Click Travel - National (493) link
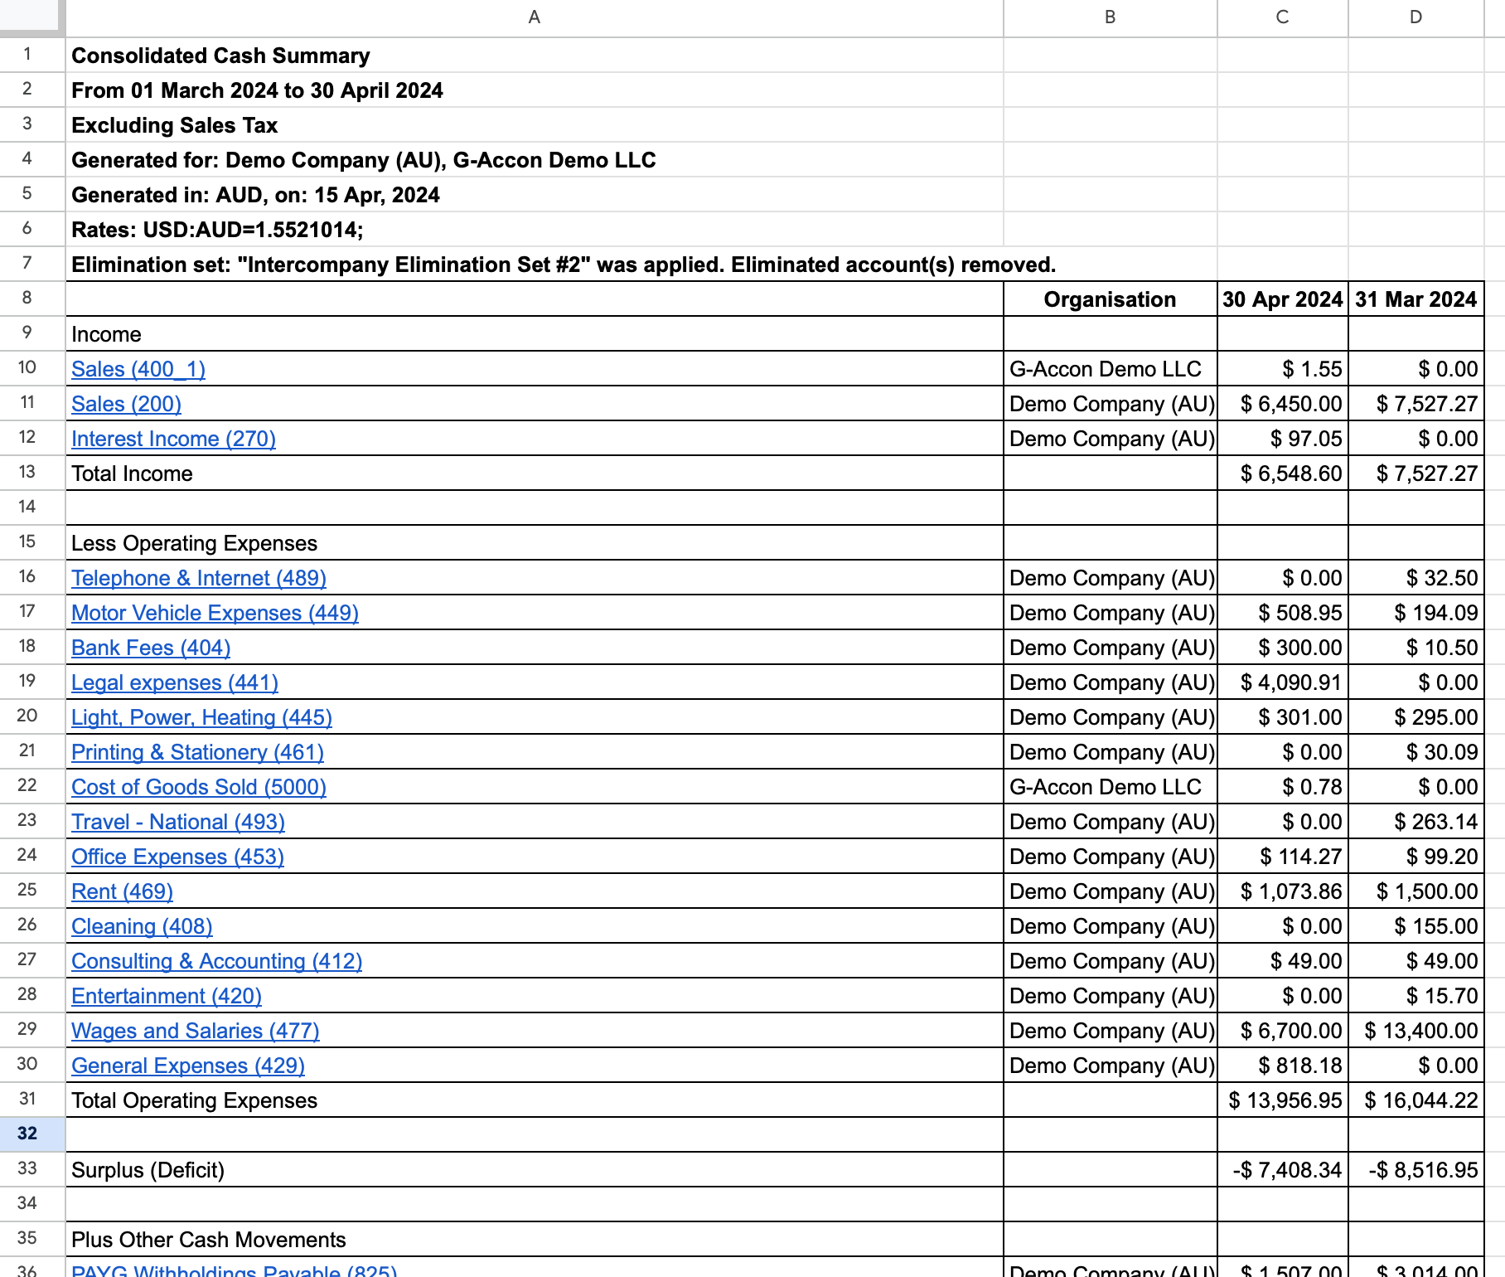This screenshot has width=1505, height=1277. (x=178, y=822)
